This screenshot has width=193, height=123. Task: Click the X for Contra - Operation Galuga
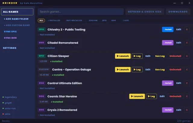[187, 70]
